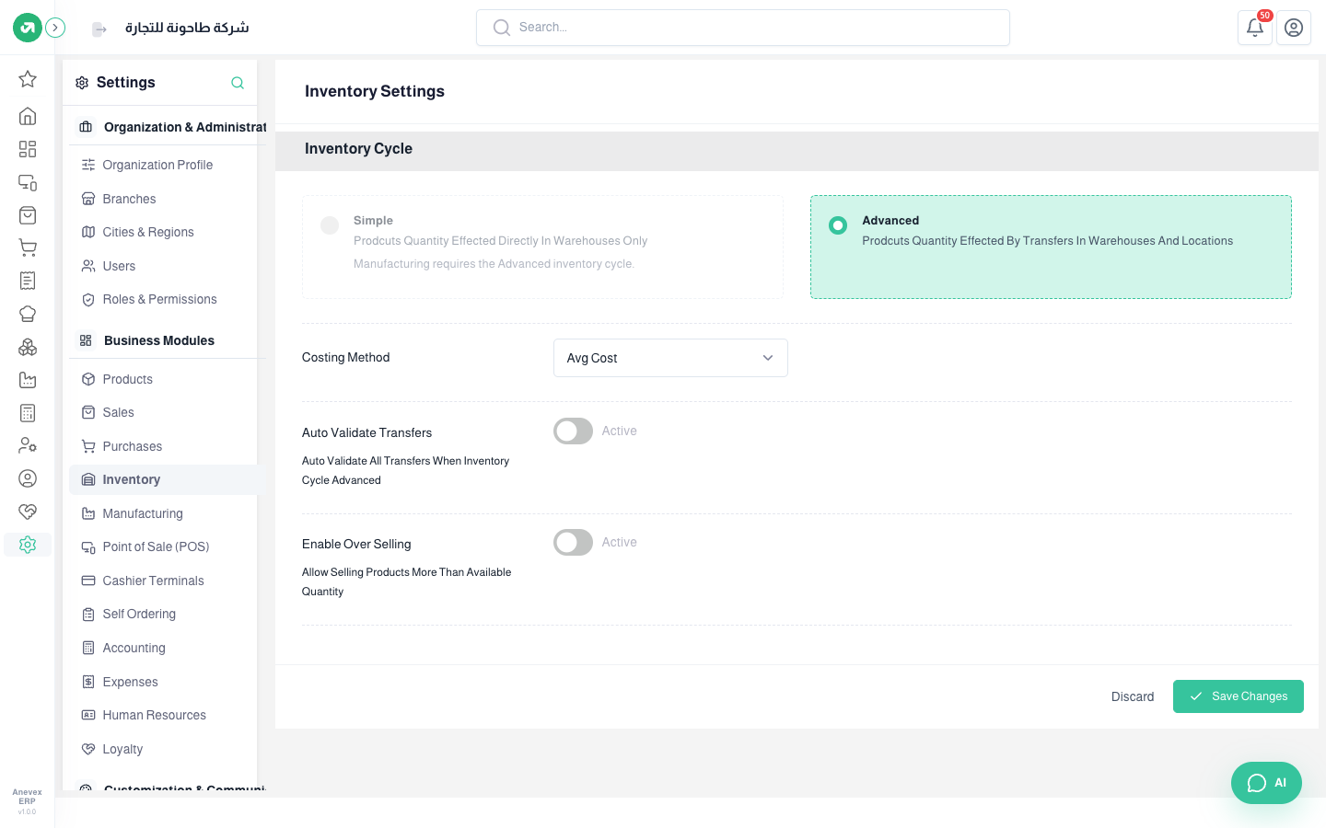Open the receipt icon in left rail
Image resolution: width=1326 pixels, height=828 pixels.
tap(28, 281)
